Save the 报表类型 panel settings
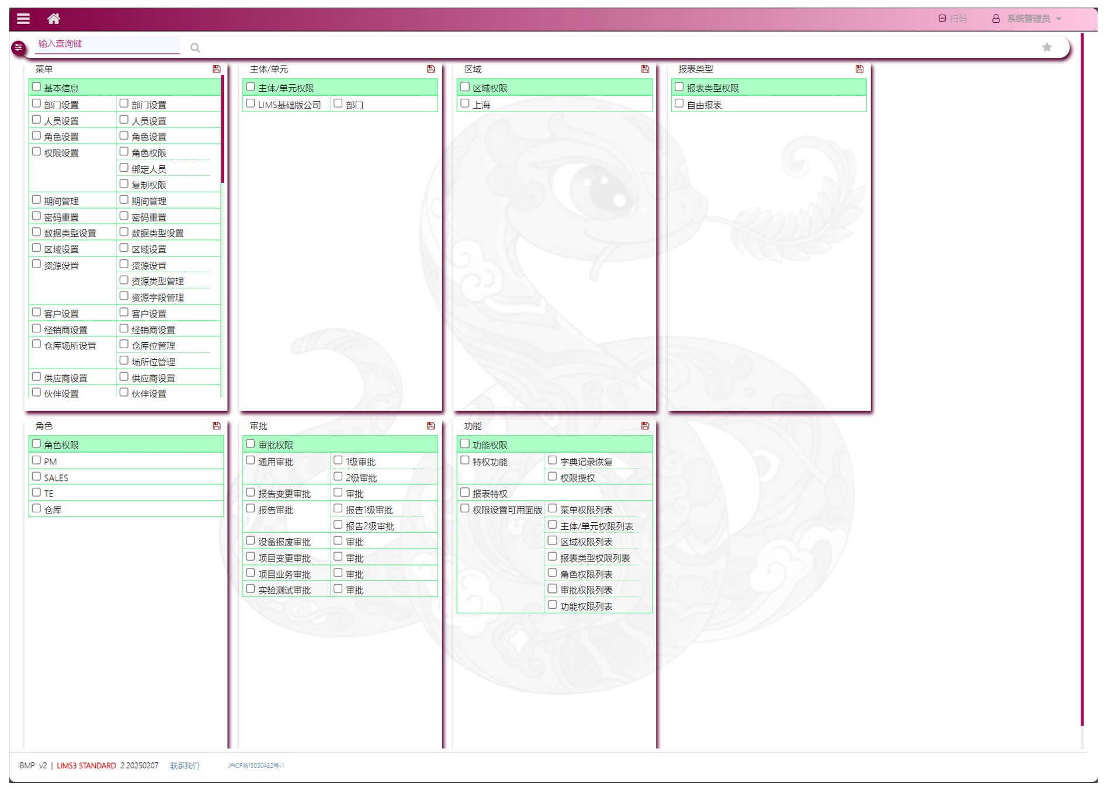This screenshot has height=791, width=1107. (x=859, y=69)
